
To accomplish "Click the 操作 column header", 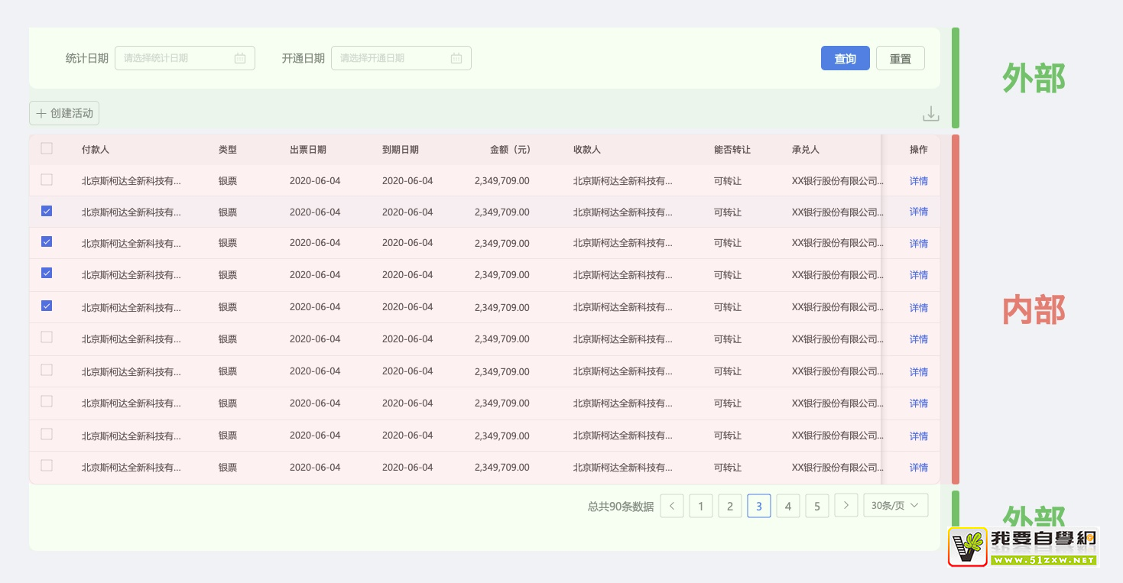I will (919, 150).
